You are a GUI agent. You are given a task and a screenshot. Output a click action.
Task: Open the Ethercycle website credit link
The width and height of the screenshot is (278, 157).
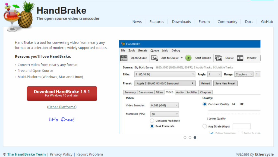[264, 154]
